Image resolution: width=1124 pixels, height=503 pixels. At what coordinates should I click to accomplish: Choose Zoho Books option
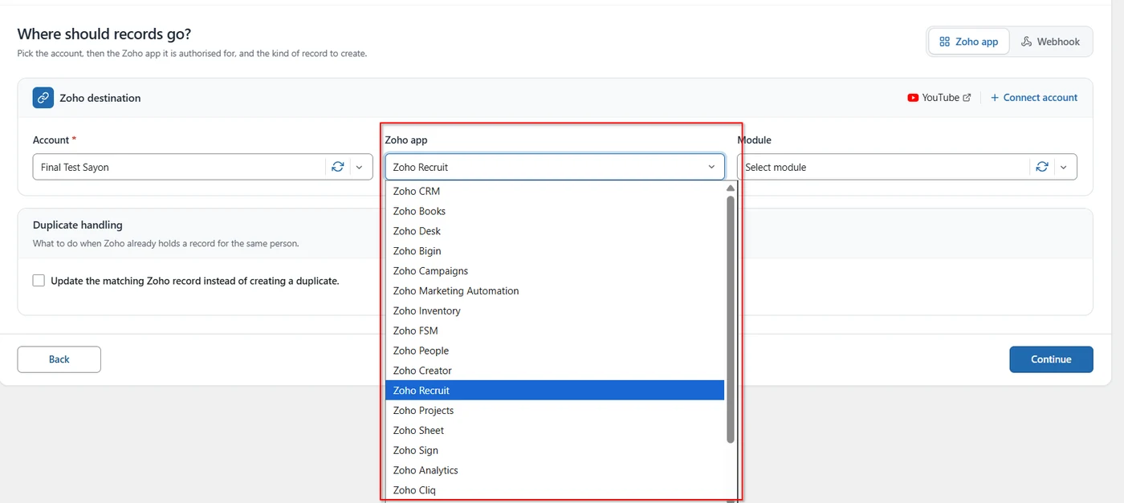555,211
